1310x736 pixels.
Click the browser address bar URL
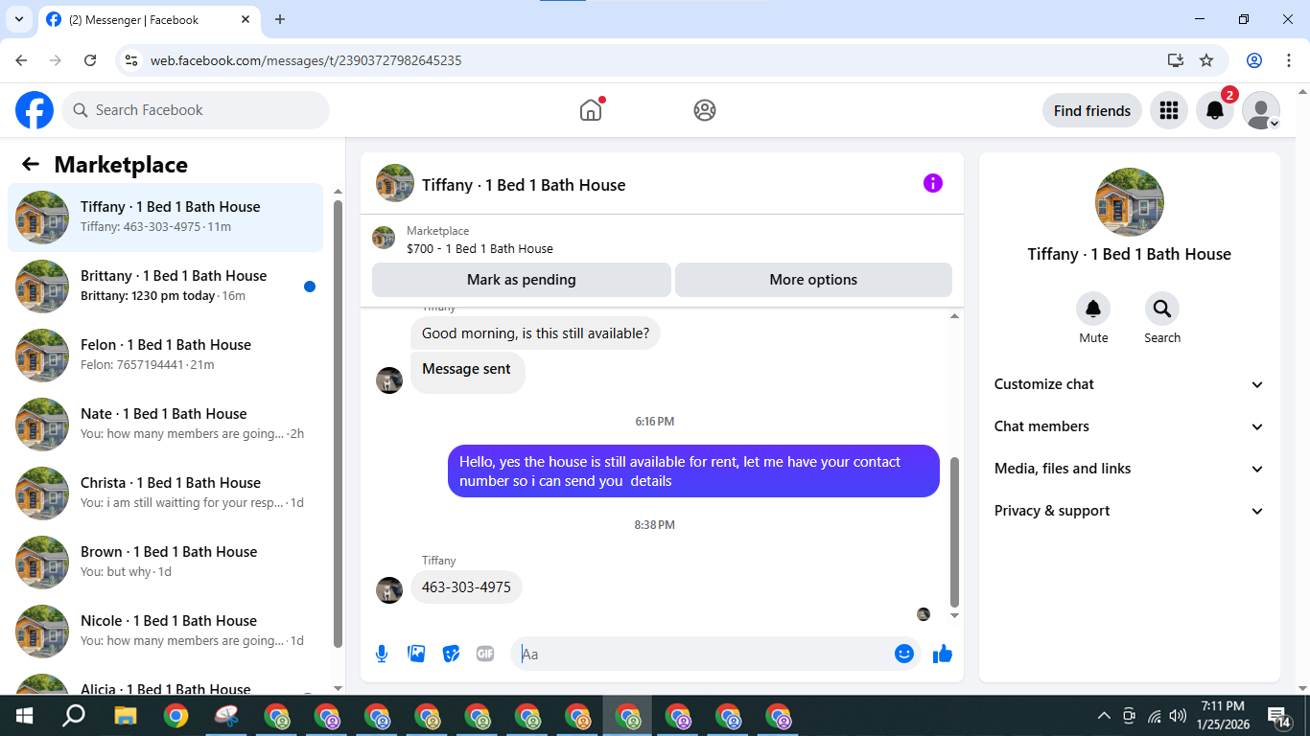(x=306, y=60)
